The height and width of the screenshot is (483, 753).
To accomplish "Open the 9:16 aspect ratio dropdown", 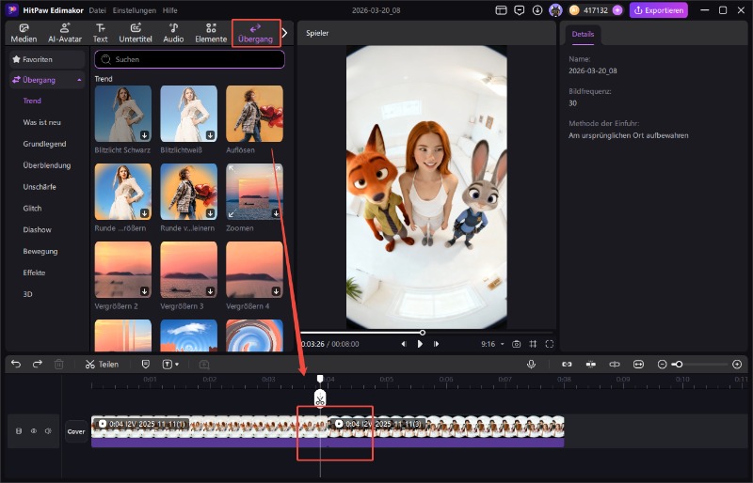I will tap(493, 344).
